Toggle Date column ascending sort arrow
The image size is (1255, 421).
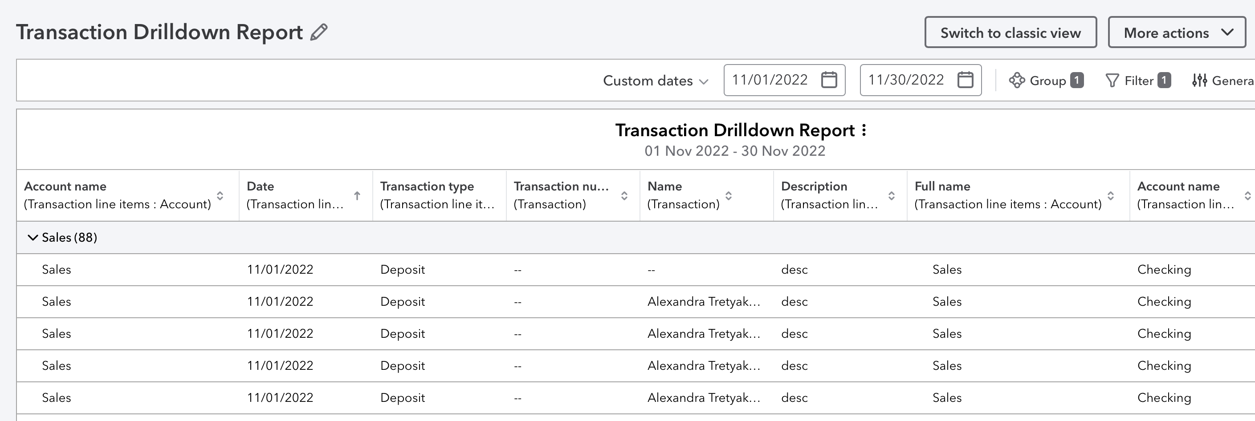357,196
